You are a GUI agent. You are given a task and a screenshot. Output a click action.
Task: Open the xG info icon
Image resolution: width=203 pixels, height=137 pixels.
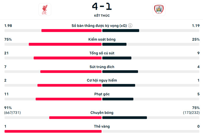(x=130, y=26)
